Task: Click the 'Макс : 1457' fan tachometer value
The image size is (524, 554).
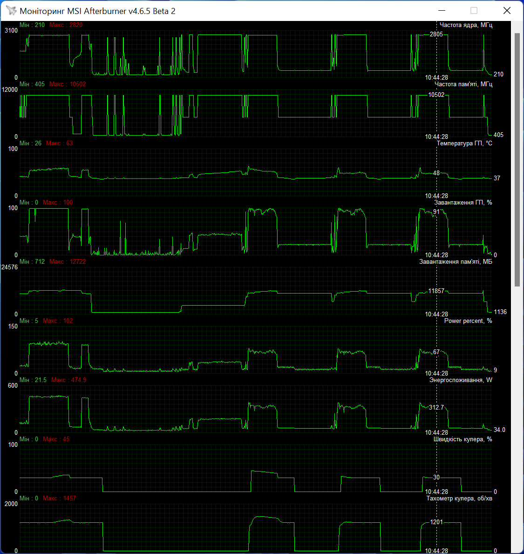Action: tap(59, 499)
